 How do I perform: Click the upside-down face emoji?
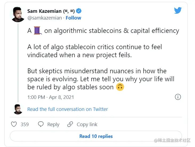(120, 87)
